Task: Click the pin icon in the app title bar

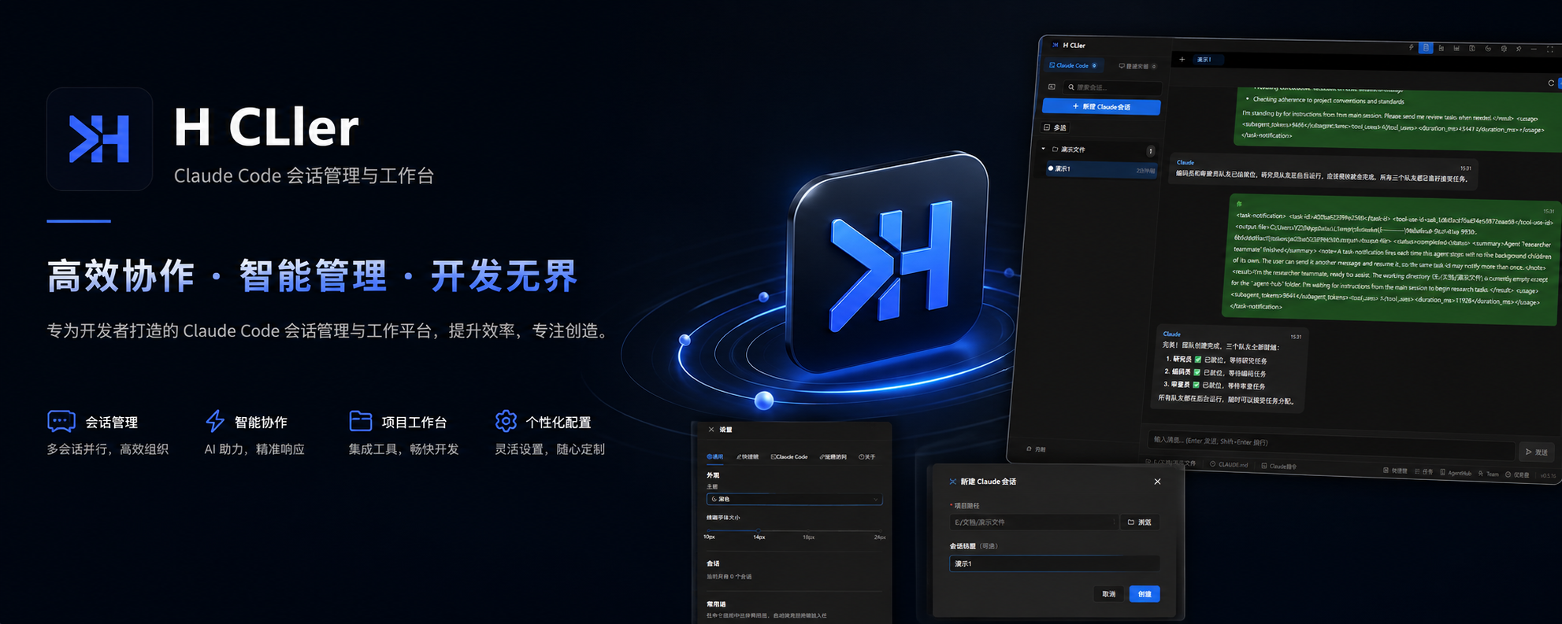Action: click(1519, 49)
